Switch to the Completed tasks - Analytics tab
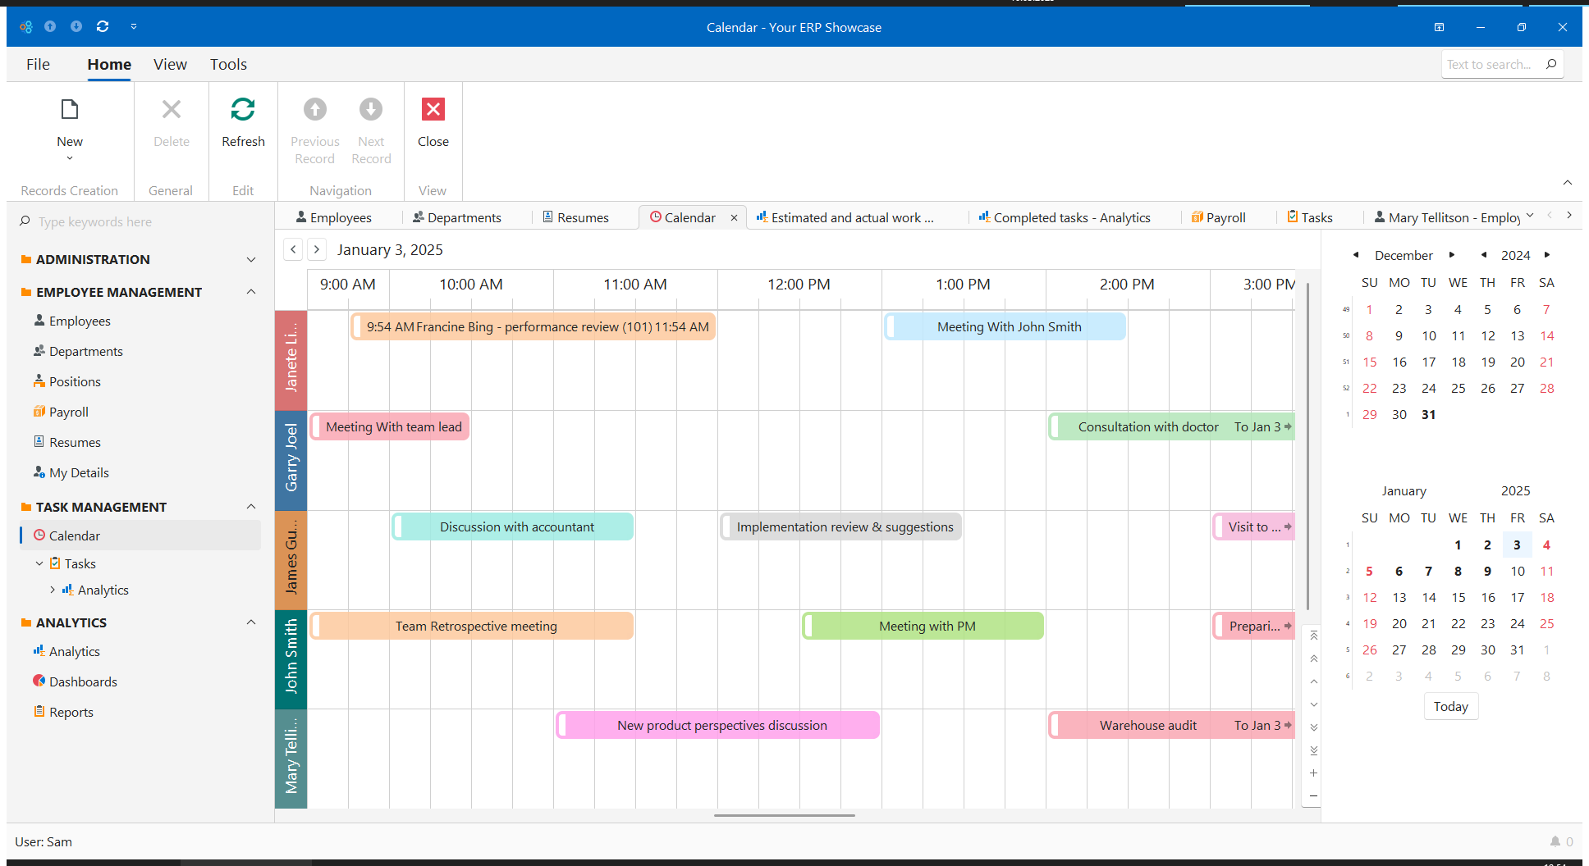The image size is (1589, 866). [1071, 217]
